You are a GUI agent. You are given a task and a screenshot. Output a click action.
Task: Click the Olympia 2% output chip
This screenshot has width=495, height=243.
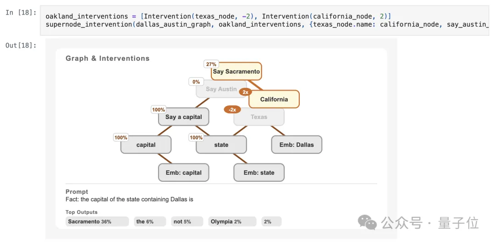pos(232,221)
